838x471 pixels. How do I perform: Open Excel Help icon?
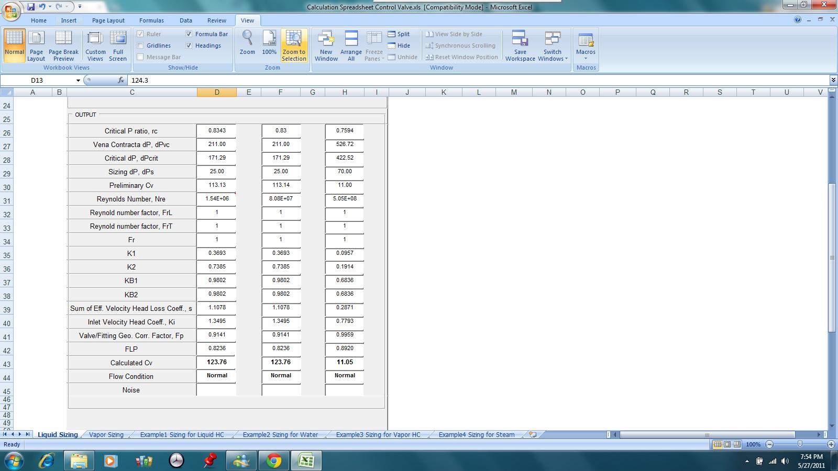798,20
